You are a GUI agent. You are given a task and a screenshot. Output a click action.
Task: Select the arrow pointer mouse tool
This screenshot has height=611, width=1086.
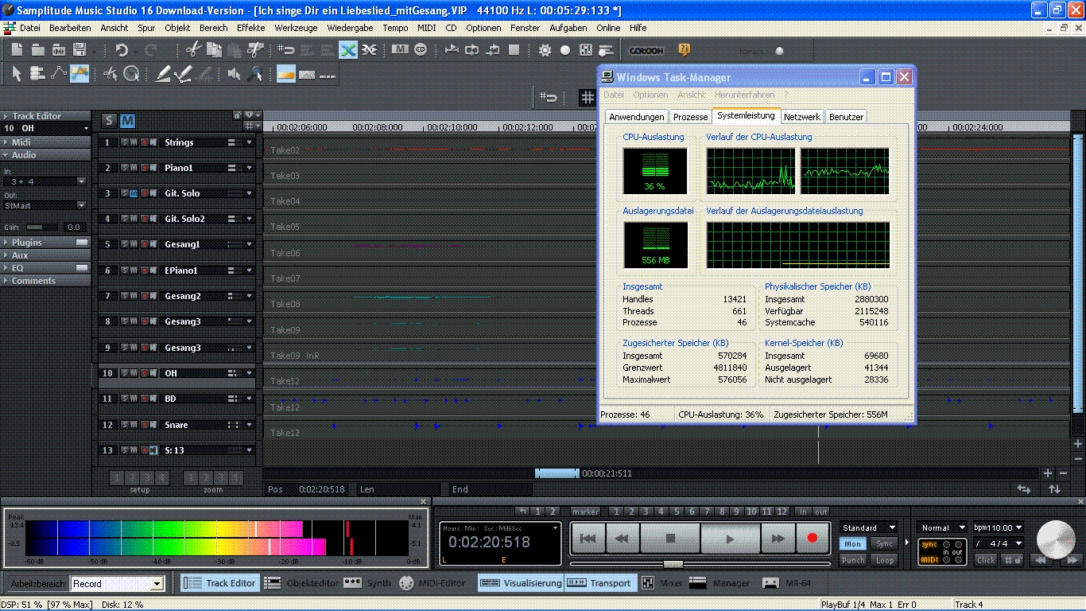point(17,74)
